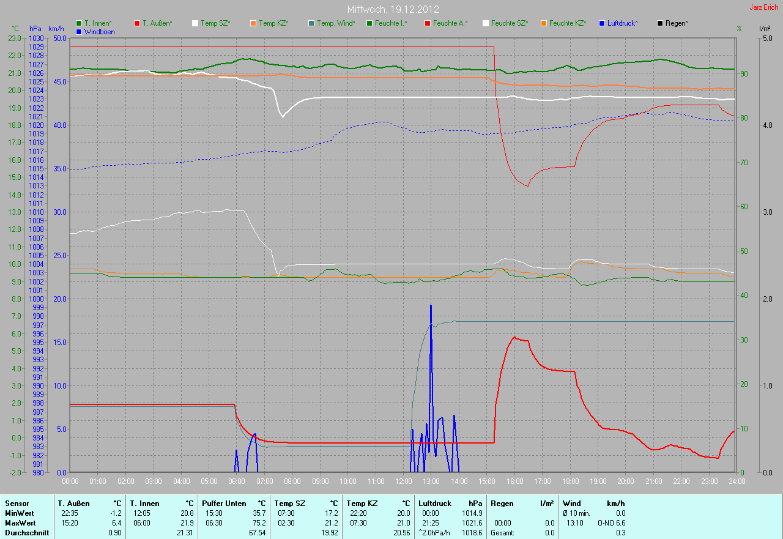Screen dimensions: 783x539
Task: Click the 'Durchschnitt' row header
Action: click(x=27, y=533)
